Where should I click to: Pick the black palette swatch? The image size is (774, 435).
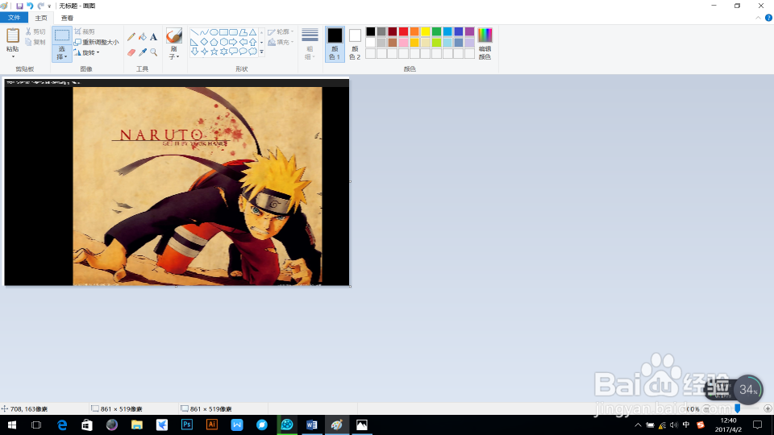[x=370, y=31]
